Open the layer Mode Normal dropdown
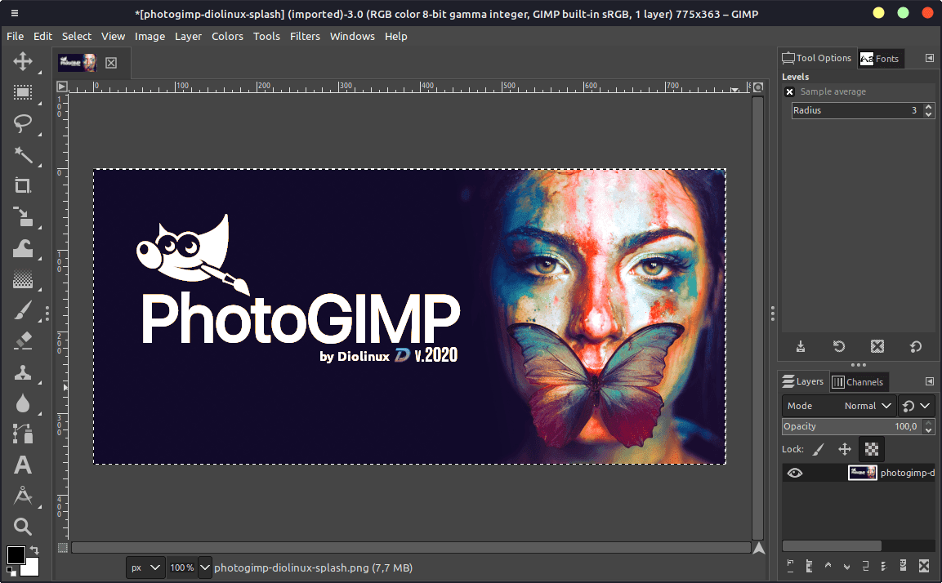 tap(839, 406)
